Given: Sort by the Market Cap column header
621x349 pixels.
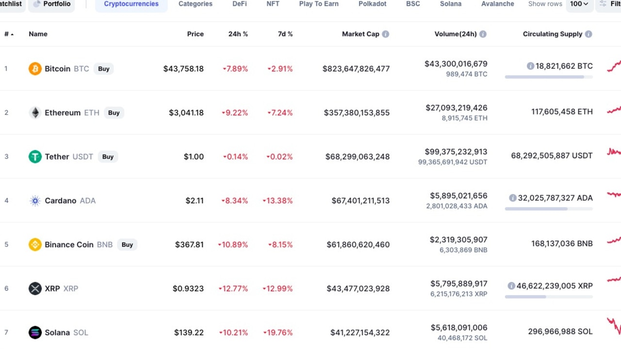Looking at the screenshot, I should tap(360, 34).
